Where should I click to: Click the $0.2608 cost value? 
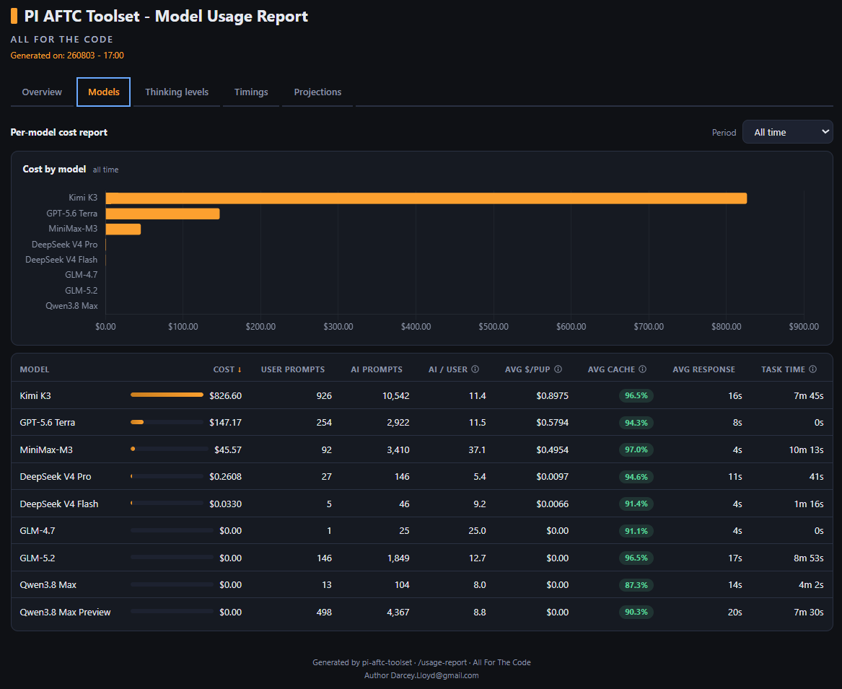[x=226, y=477]
